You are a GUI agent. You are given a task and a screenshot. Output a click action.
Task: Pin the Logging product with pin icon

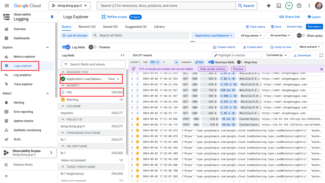[52, 17]
